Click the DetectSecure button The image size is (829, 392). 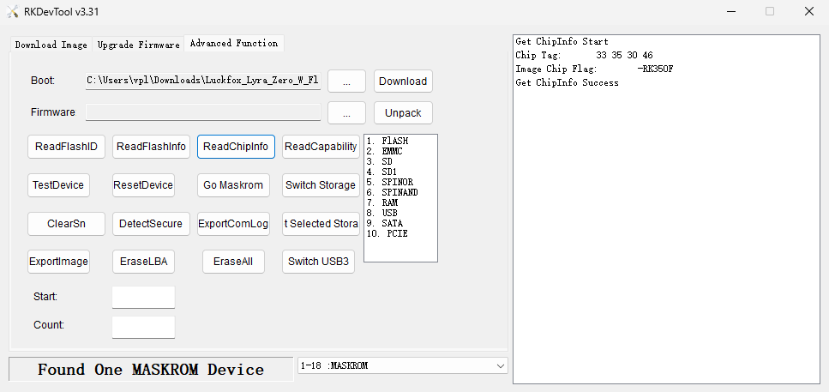coord(151,224)
